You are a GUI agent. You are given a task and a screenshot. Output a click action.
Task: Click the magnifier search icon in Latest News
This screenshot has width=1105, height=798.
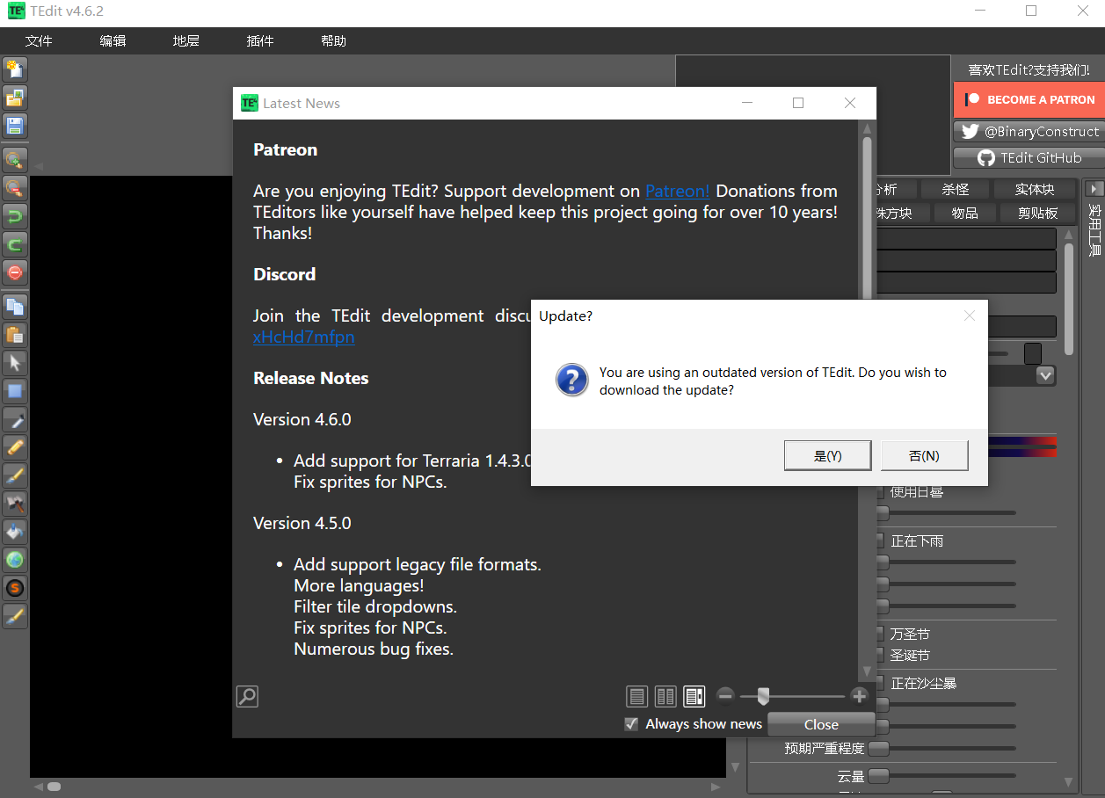click(247, 697)
